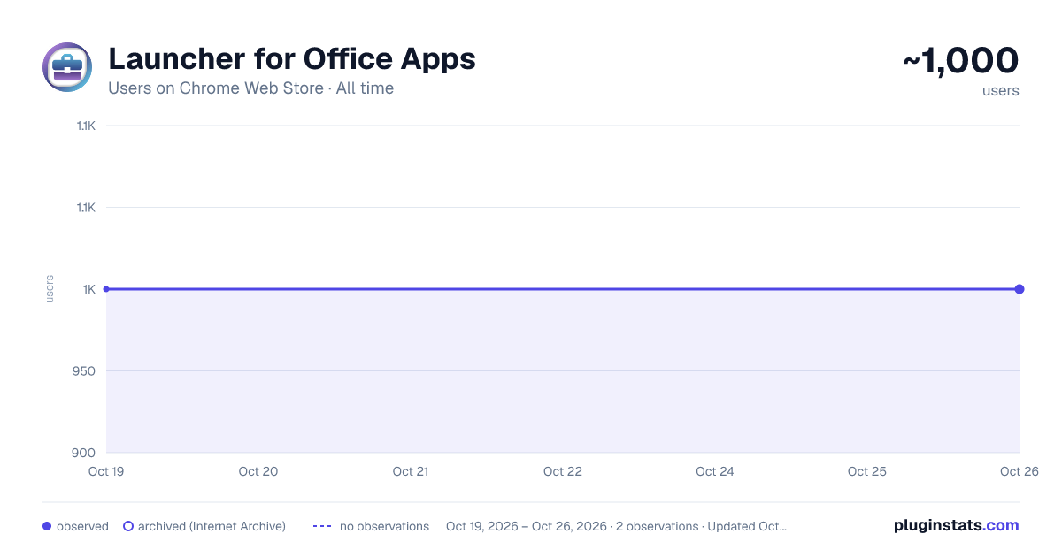Select the Oct 19 data point on the chart
The height and width of the screenshot is (557, 1062).
tap(106, 289)
